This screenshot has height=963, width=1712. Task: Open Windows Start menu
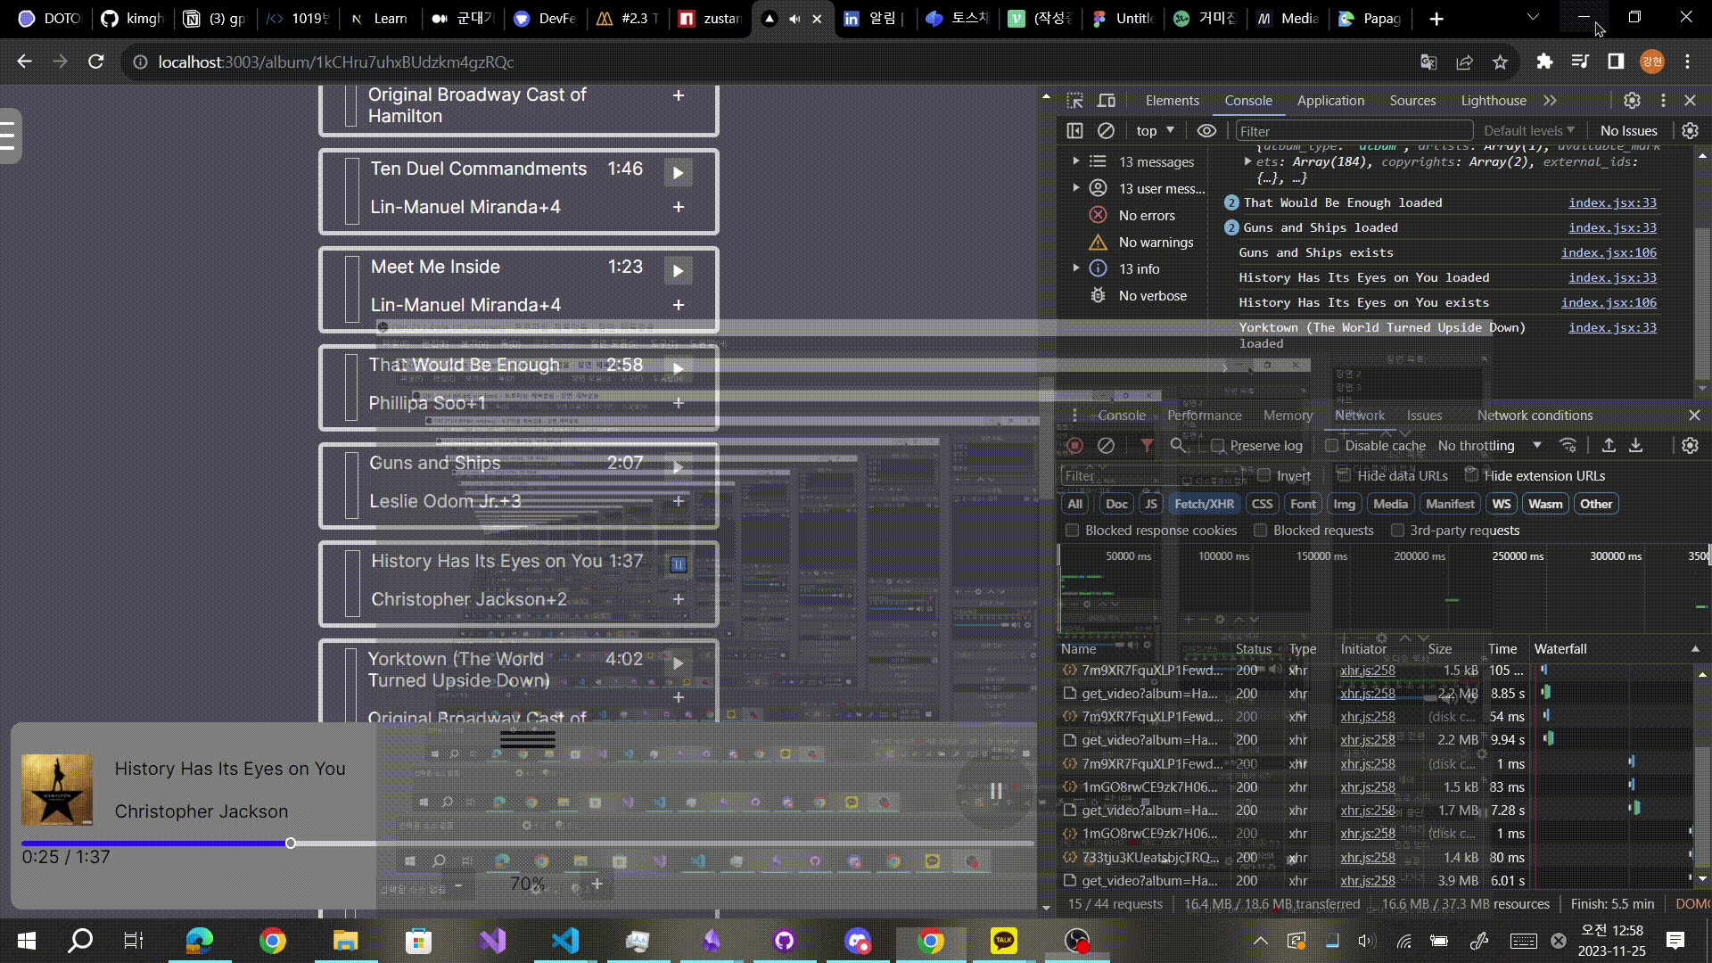(27, 940)
